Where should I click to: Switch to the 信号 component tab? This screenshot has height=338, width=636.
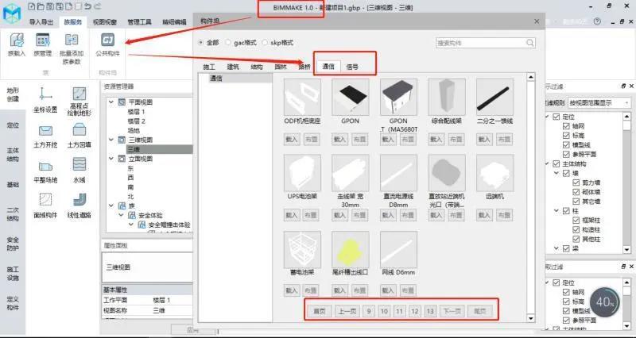(x=352, y=67)
